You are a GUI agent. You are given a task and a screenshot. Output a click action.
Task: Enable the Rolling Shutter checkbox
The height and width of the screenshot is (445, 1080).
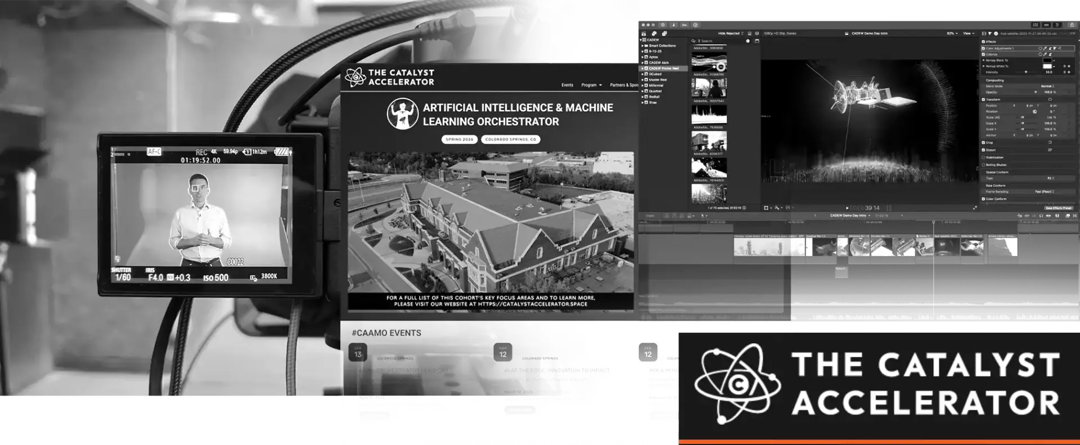tap(983, 165)
